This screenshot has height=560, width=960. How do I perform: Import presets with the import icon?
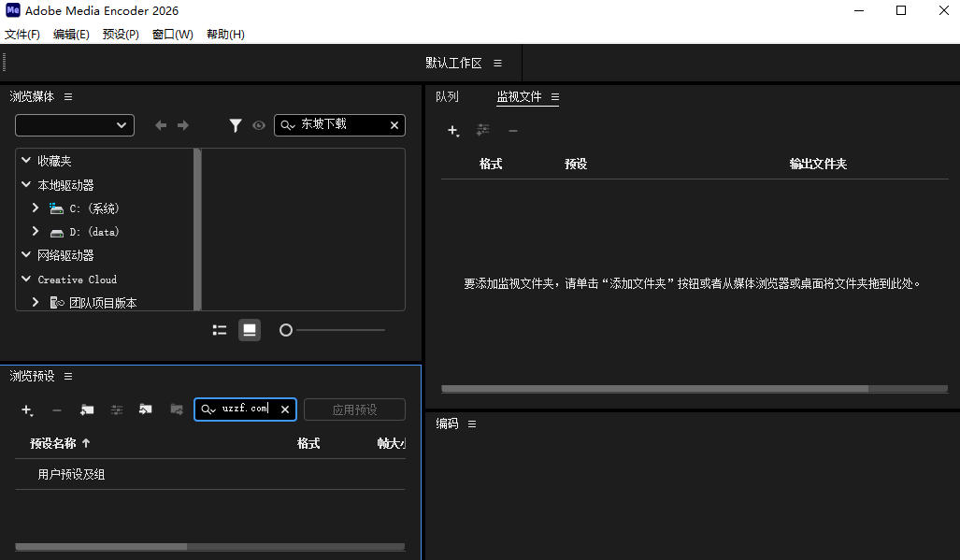click(x=146, y=409)
